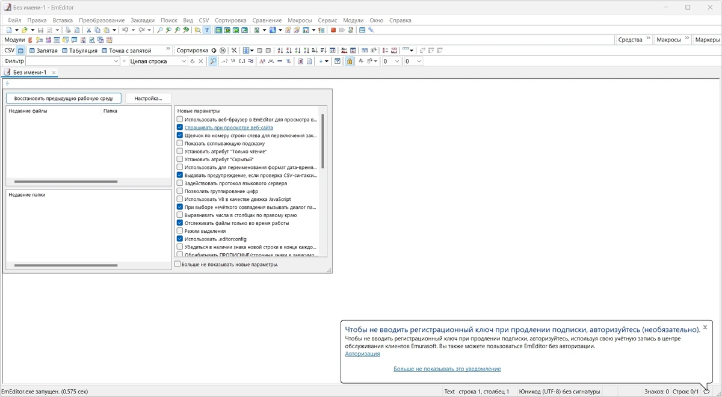Check 'Позволить группирование цифр'

[180, 191]
